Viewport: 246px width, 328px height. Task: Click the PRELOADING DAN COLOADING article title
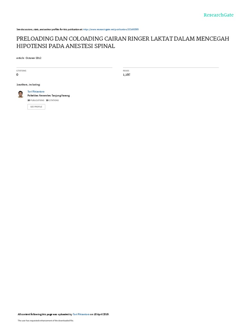[123, 42]
